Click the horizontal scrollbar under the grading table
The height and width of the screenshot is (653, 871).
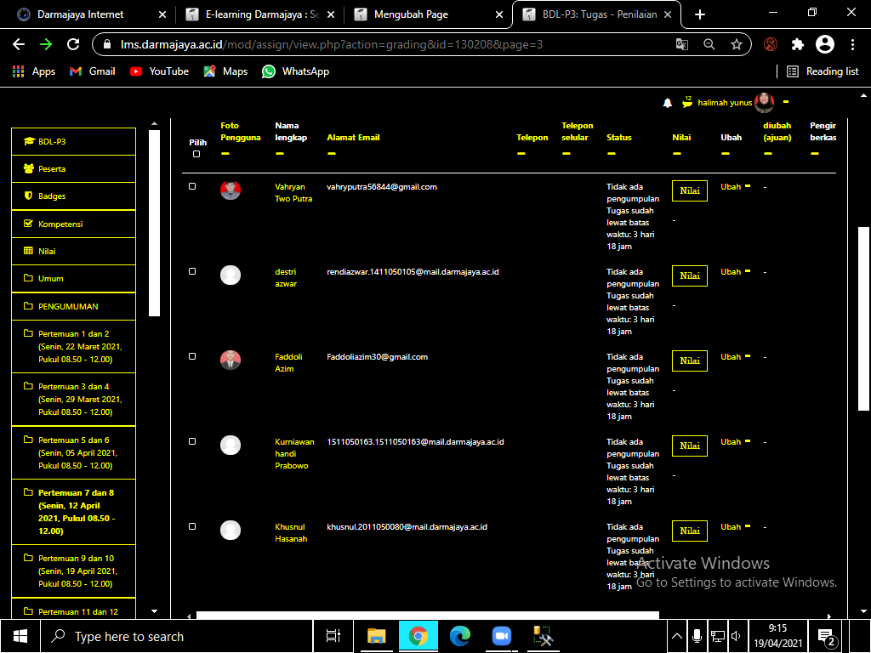point(428,616)
